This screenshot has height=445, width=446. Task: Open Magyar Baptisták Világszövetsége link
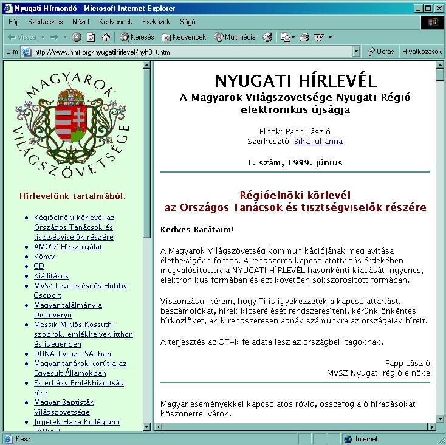click(x=64, y=407)
